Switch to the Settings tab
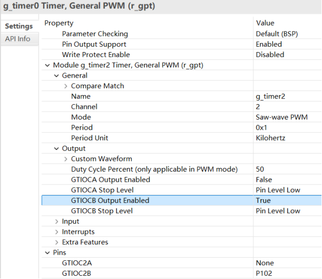 pos(19,26)
